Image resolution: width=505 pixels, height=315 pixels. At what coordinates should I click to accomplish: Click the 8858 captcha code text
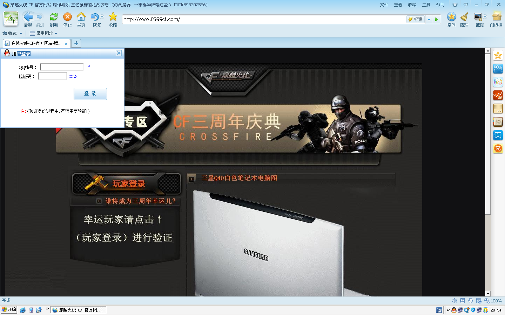pyautogui.click(x=73, y=76)
